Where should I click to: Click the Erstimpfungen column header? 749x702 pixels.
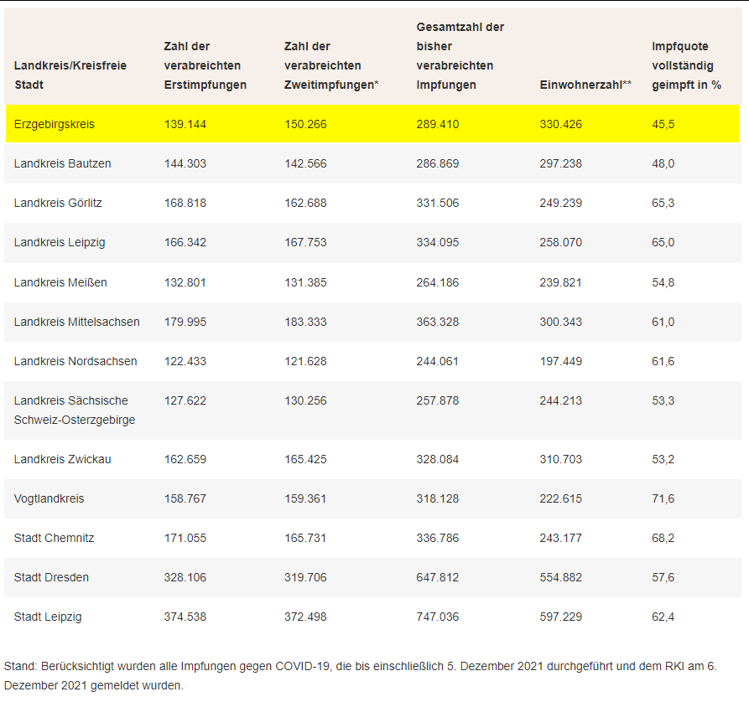click(205, 65)
